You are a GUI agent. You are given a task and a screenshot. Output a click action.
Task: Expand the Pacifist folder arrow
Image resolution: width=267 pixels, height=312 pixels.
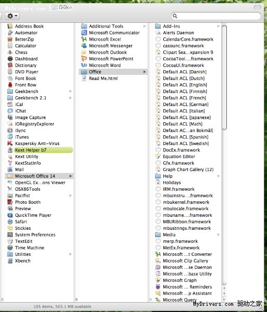(71, 196)
